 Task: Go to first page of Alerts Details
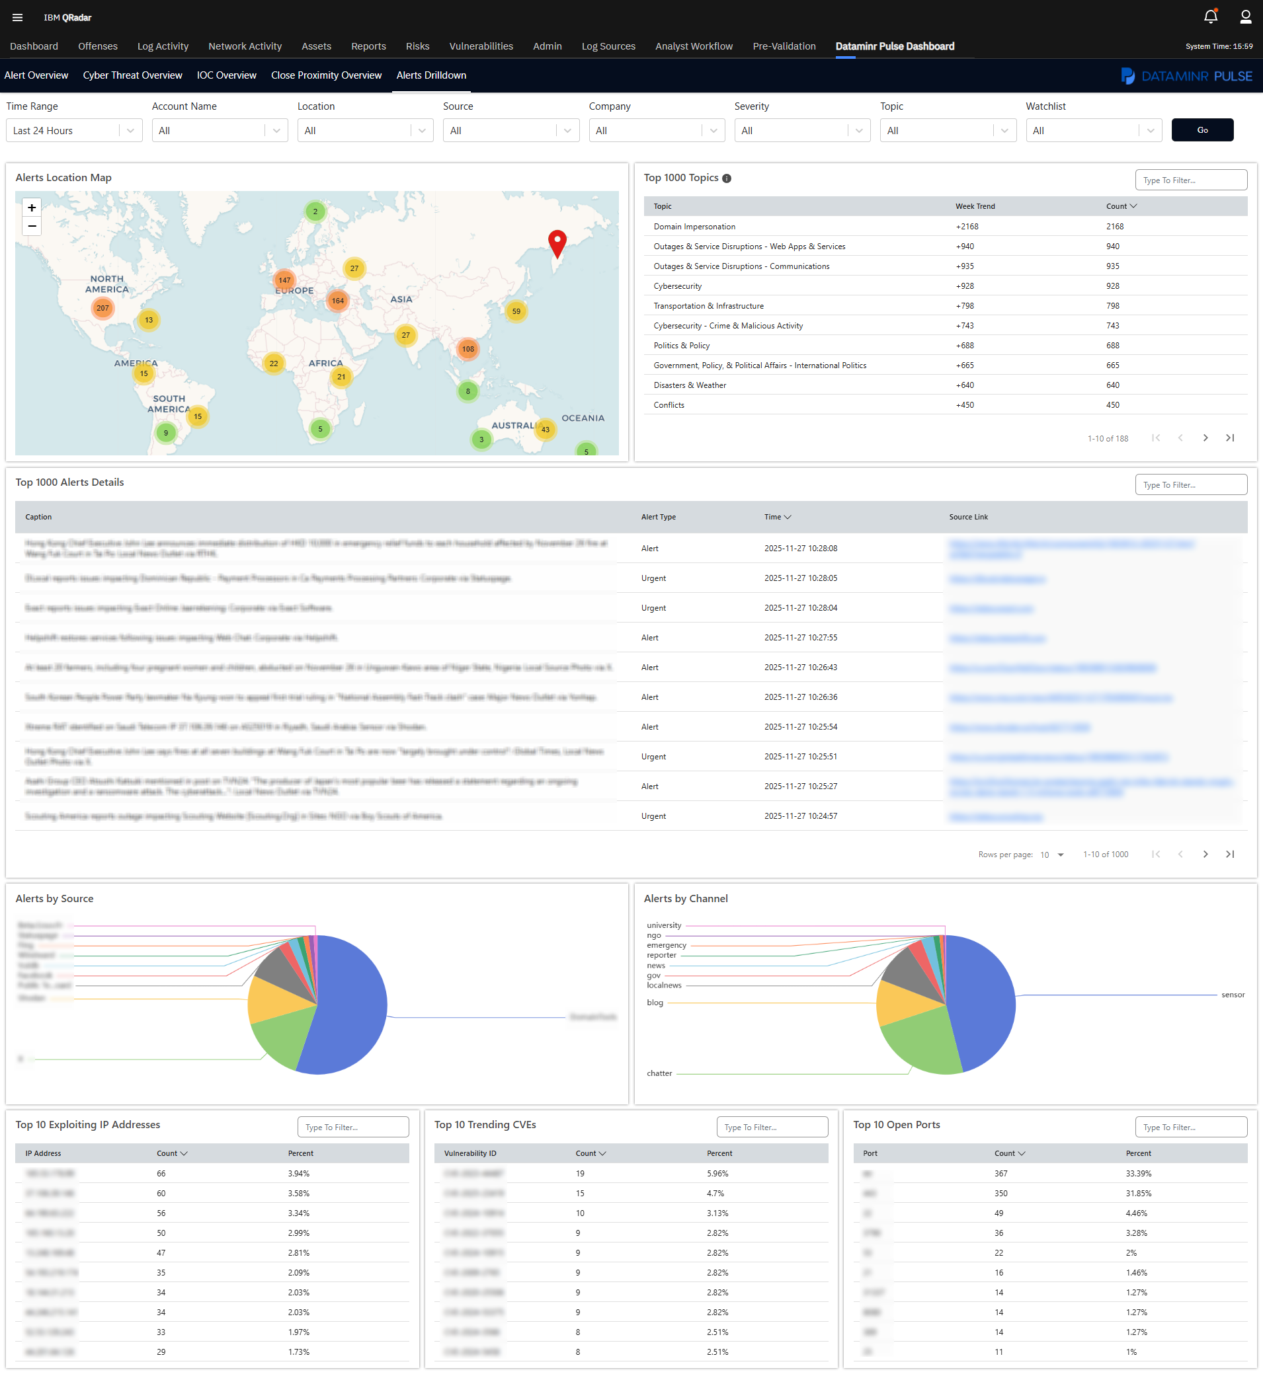pyautogui.click(x=1156, y=854)
